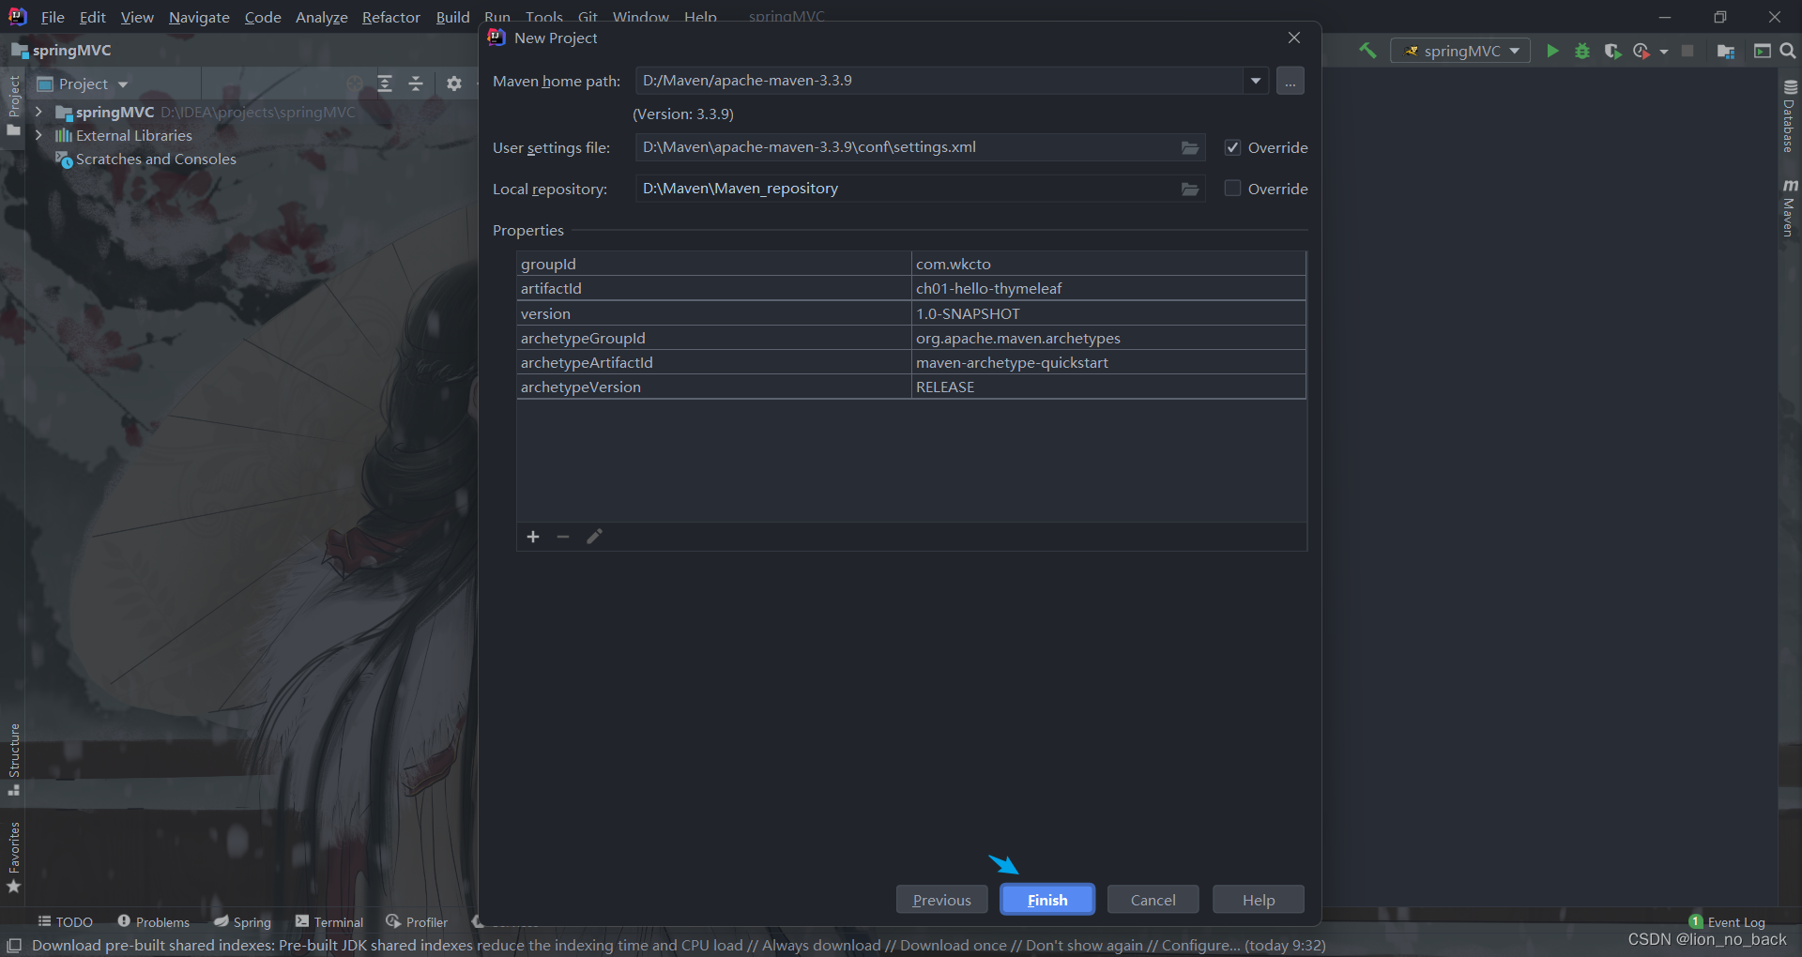
Task: Edit selected property with pencil icon
Action: [594, 537]
